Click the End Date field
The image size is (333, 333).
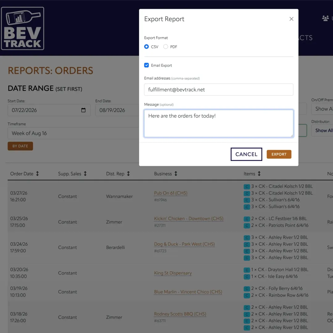click(x=117, y=110)
